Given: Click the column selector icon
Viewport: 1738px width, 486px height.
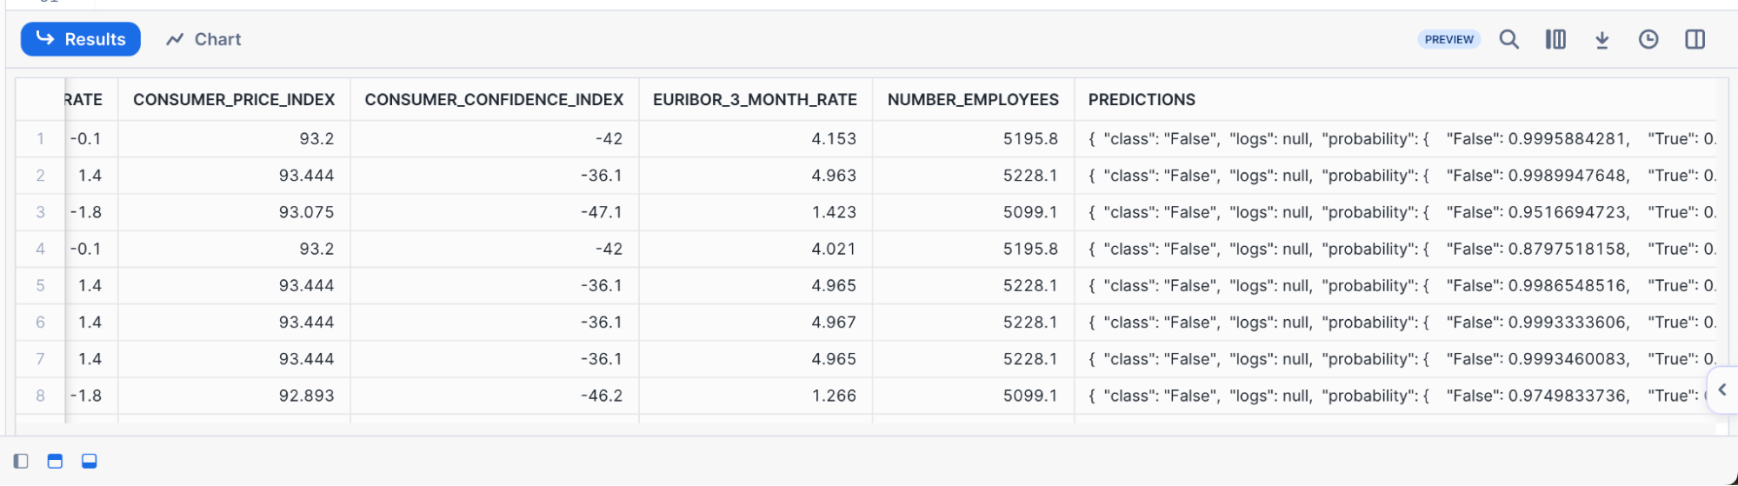Looking at the screenshot, I should 1555,39.
